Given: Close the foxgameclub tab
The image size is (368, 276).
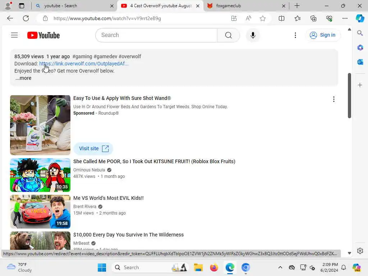Looking at the screenshot, I should pyautogui.click(x=284, y=6).
